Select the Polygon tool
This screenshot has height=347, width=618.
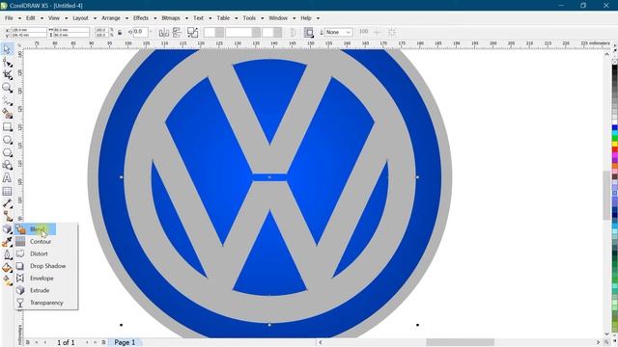coord(7,152)
